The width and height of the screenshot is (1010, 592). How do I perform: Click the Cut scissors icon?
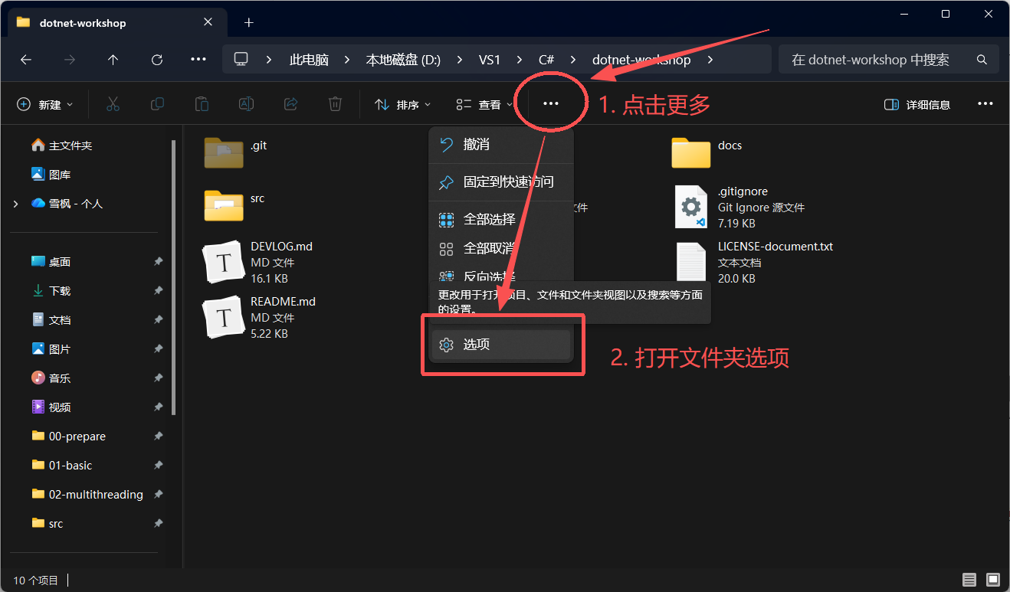click(113, 104)
